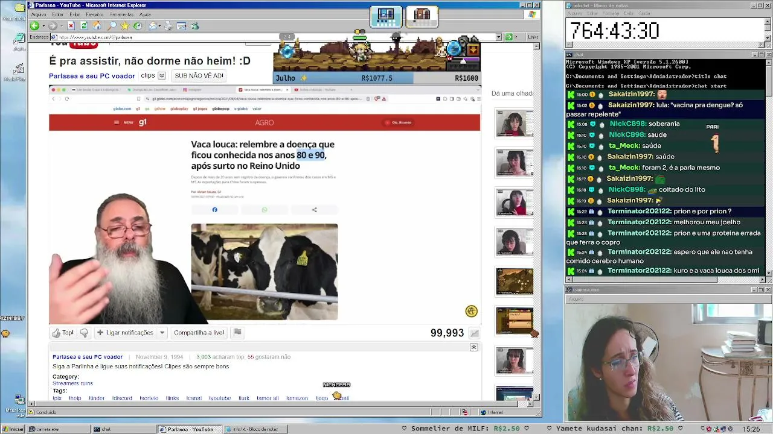Click the thumbs-down dislike icon under the video
The height and width of the screenshot is (434, 773).
coord(84,333)
